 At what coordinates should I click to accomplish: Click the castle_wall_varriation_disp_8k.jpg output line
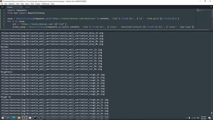[x=52, y=41]
